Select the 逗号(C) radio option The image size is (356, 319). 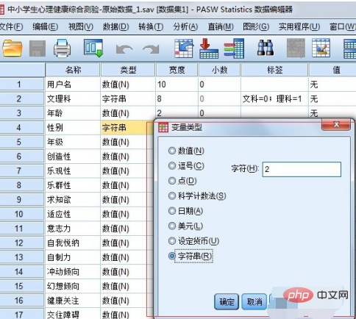pos(172,165)
